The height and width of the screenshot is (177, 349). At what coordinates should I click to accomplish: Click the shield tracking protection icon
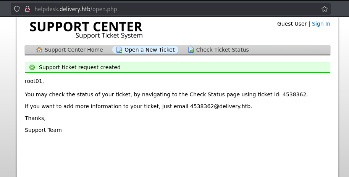17,9
